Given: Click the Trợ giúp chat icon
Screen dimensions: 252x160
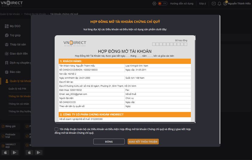Looking at the screenshot, I should click(x=7, y=35).
